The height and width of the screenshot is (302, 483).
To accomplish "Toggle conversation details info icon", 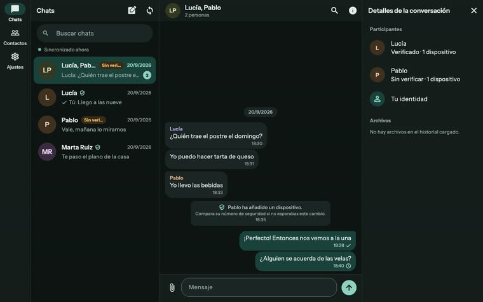I will pyautogui.click(x=353, y=10).
